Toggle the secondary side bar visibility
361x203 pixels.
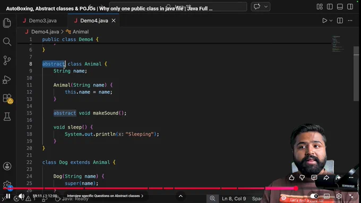coord(350,7)
